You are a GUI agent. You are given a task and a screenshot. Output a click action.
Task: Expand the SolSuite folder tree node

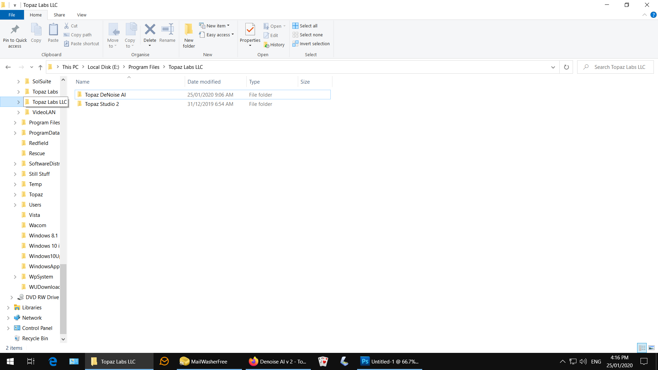(19, 82)
